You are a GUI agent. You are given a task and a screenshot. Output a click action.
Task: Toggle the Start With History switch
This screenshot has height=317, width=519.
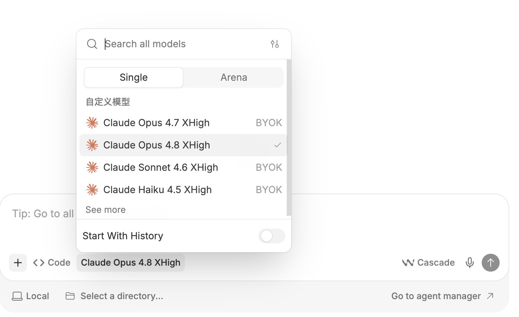pyautogui.click(x=272, y=236)
